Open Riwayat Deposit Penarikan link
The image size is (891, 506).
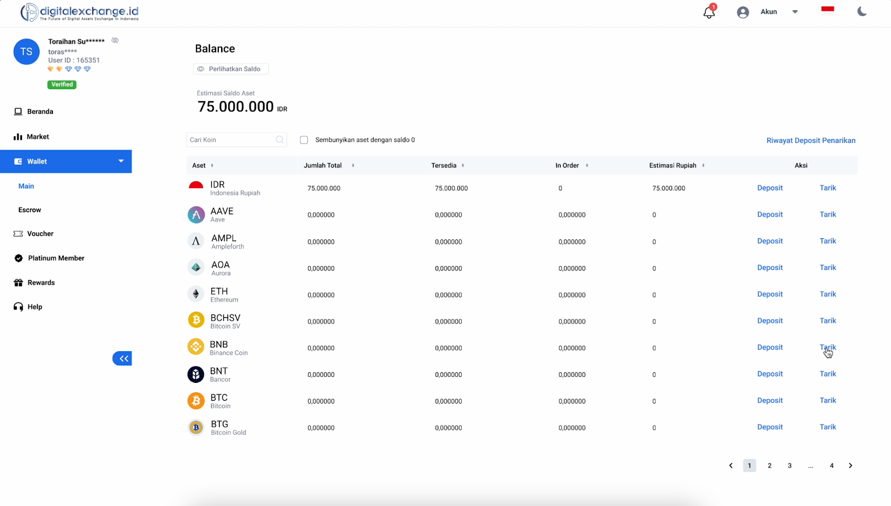coord(811,140)
